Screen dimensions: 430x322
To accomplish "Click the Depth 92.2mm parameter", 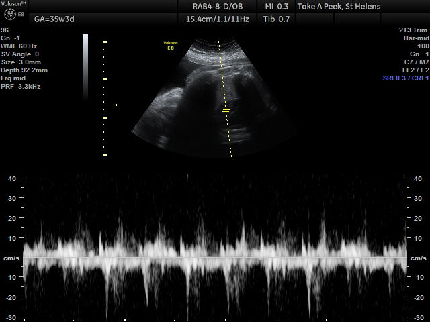I will [x=24, y=70].
